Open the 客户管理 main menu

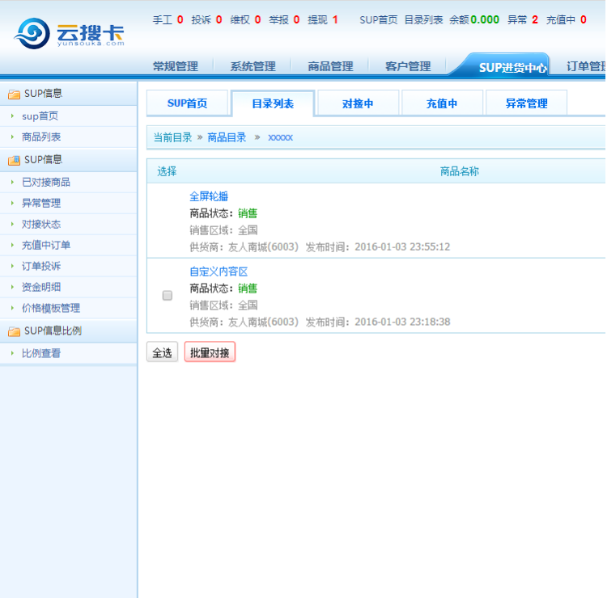408,66
